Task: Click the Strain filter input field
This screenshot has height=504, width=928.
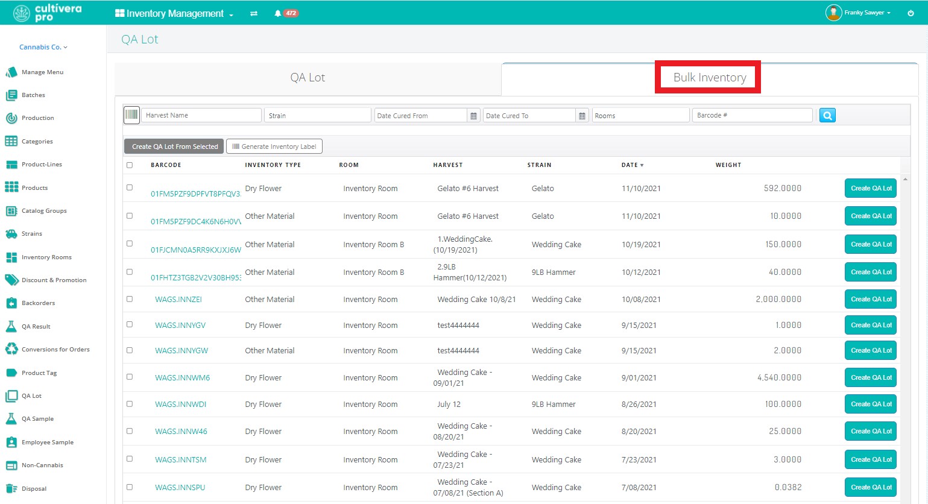Action: pyautogui.click(x=317, y=116)
